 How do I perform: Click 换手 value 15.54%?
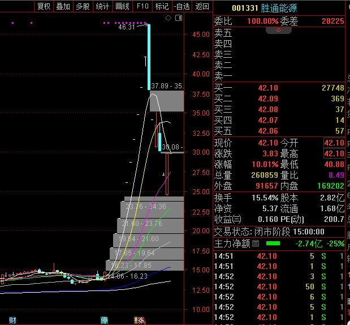point(265,198)
